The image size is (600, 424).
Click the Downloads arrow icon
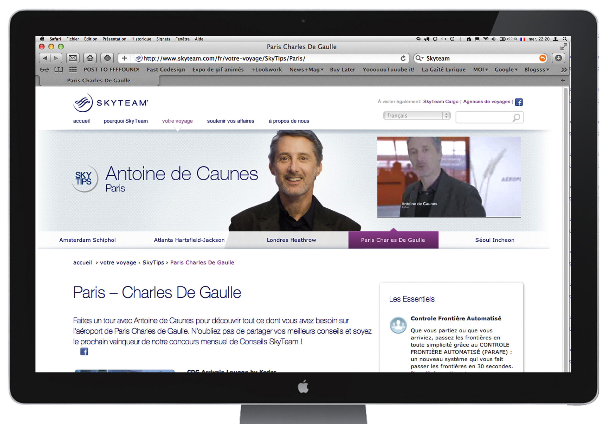pyautogui.click(x=558, y=58)
